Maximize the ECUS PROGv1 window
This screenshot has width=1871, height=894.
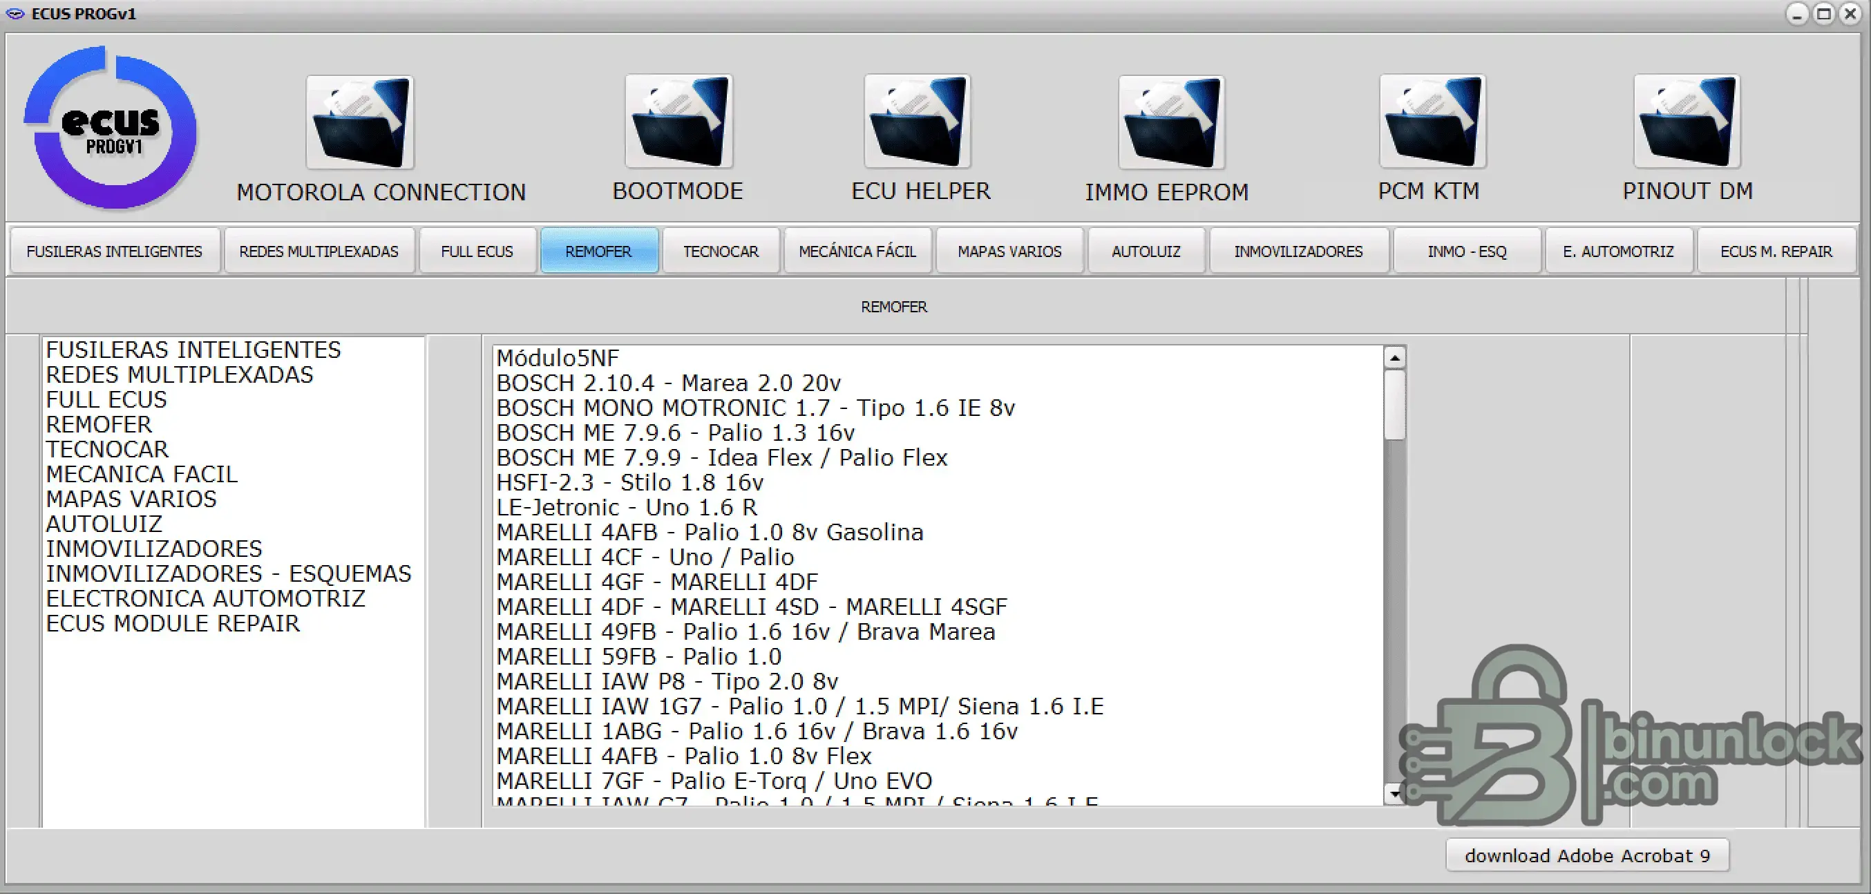tap(1824, 14)
